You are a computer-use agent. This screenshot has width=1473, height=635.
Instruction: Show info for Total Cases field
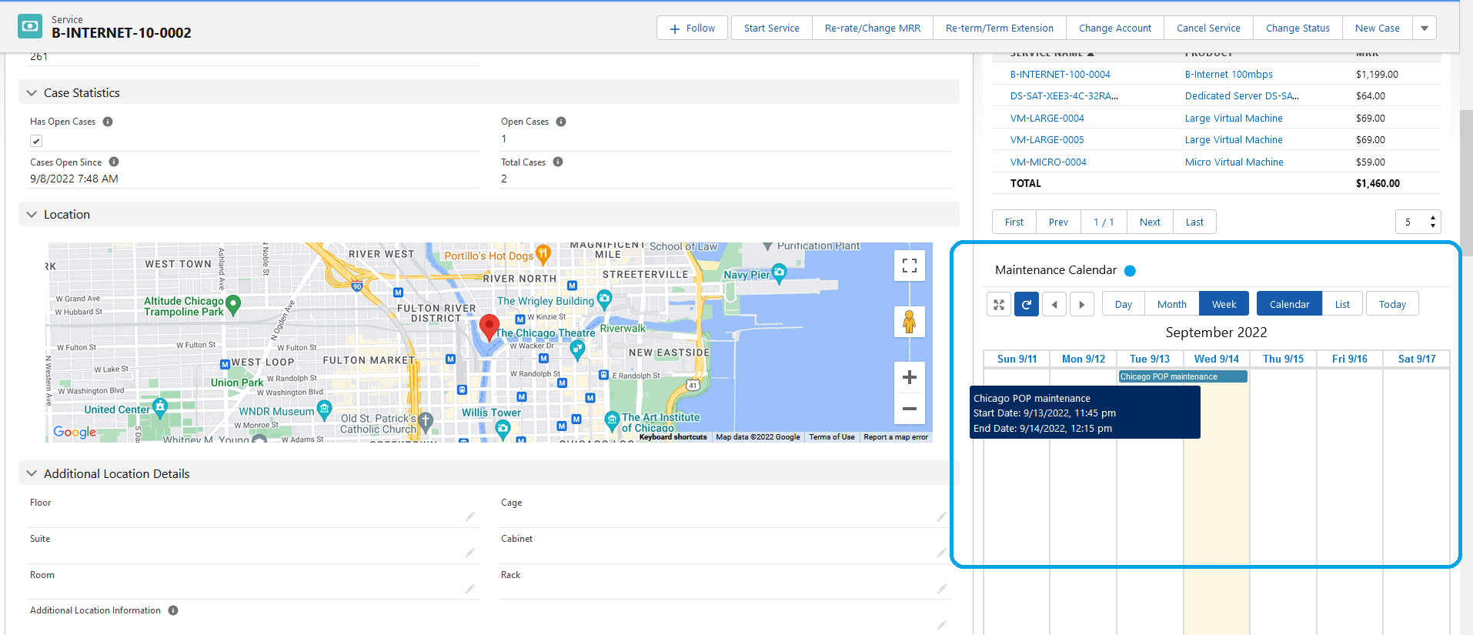558,162
